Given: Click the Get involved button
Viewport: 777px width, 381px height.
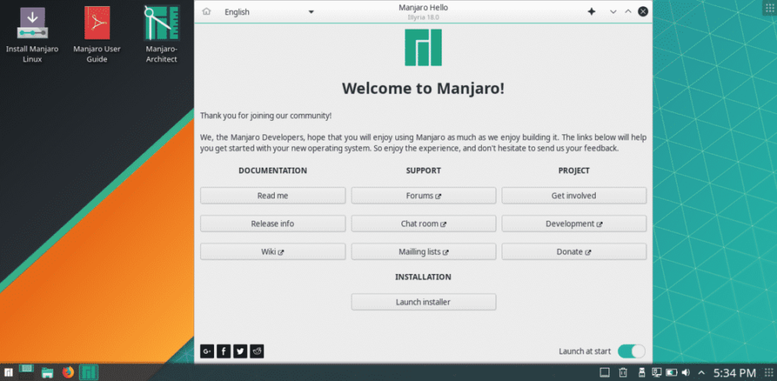Looking at the screenshot, I should (x=574, y=196).
